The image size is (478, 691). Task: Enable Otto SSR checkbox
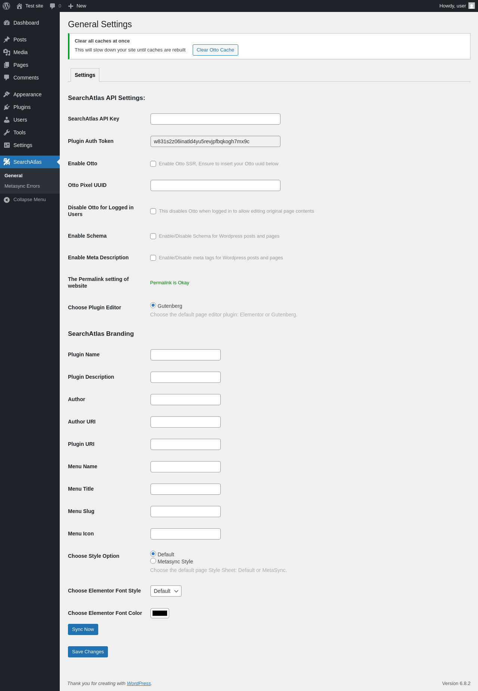(153, 164)
